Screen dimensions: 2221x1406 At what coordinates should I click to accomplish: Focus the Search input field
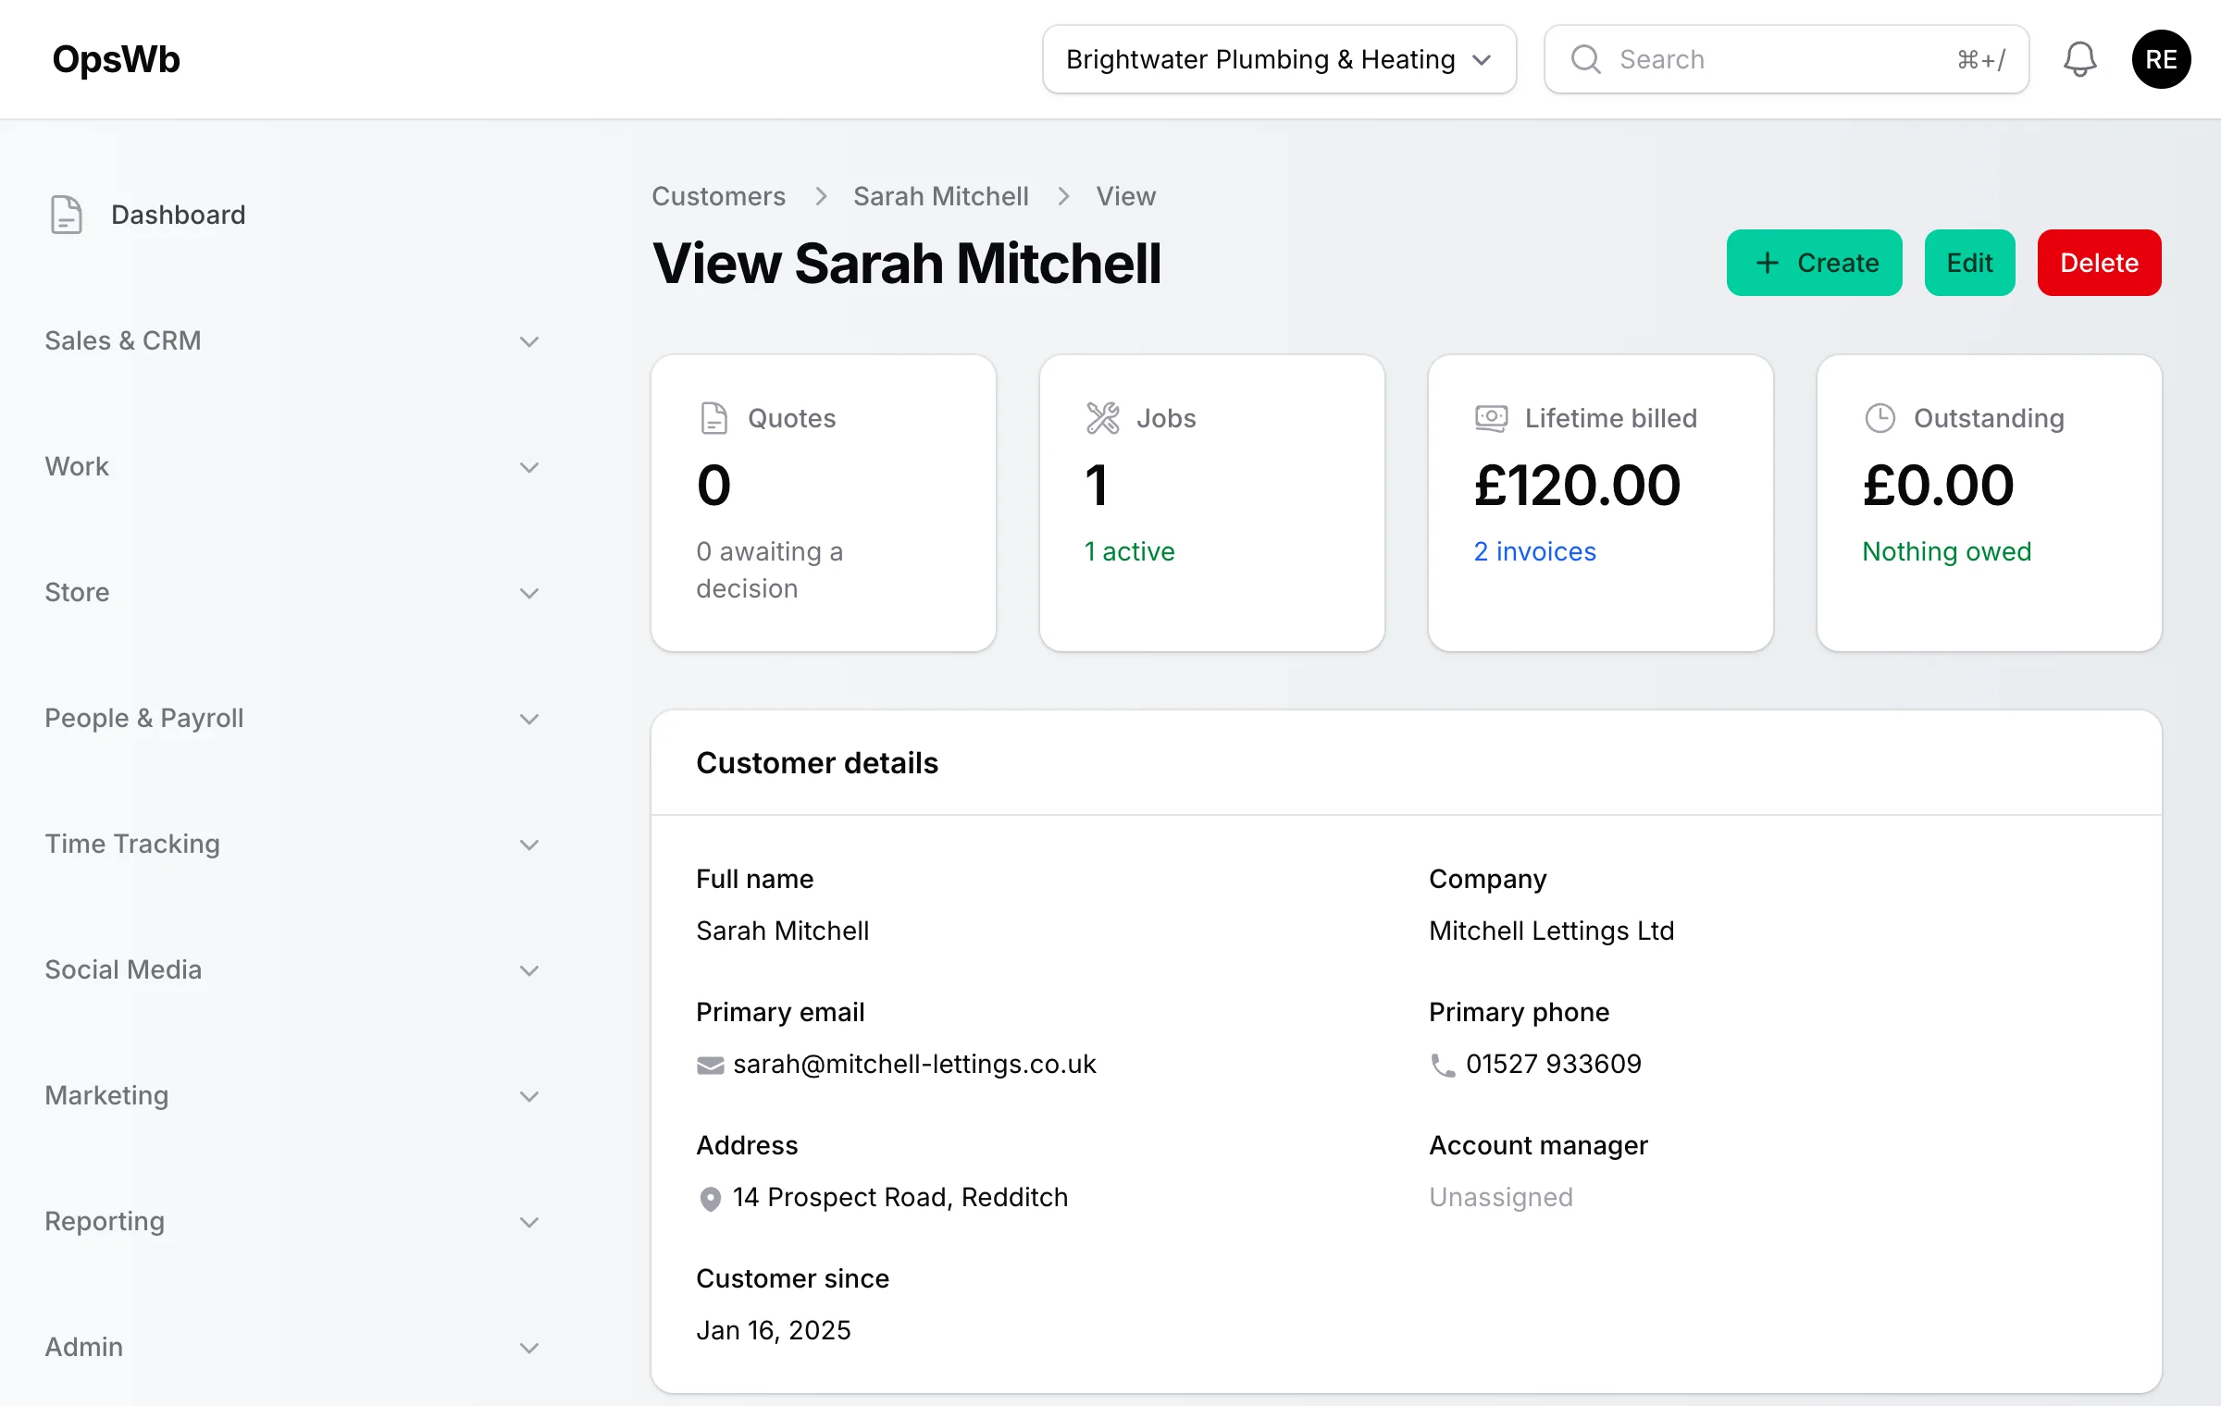(1786, 59)
